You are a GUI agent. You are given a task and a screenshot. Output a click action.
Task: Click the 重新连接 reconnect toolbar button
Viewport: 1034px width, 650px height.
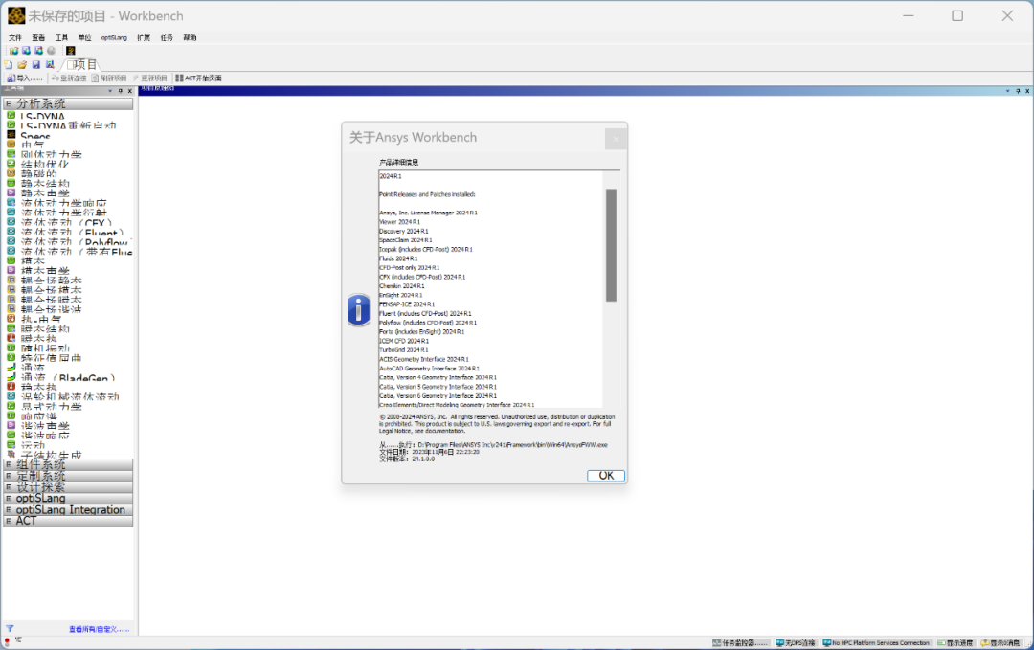pos(69,78)
